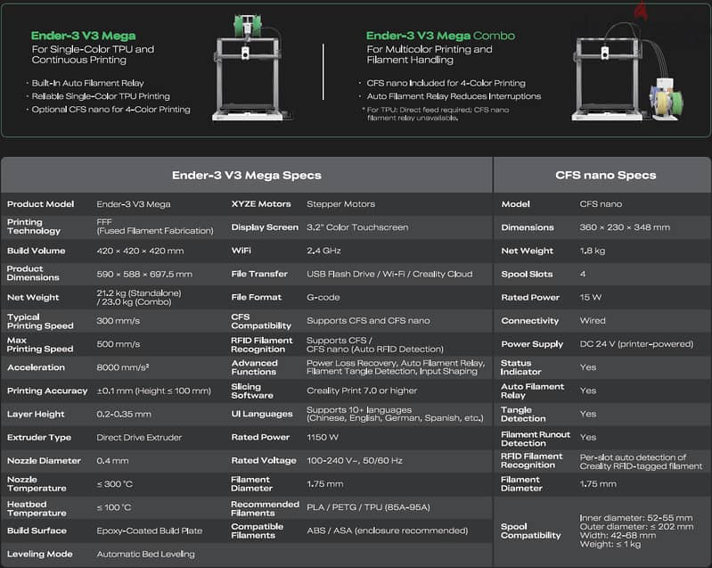Viewport: 712px width, 568px height.
Task: Click the XYZE Motors value 'Stepper Motors'
Action: coord(340,204)
